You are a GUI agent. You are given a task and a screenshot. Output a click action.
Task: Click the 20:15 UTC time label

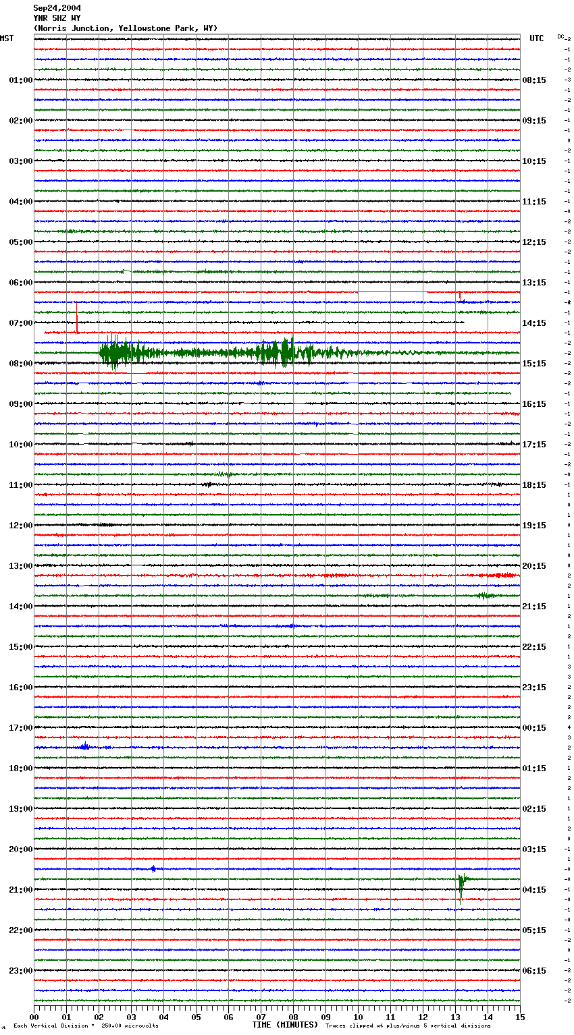click(534, 566)
